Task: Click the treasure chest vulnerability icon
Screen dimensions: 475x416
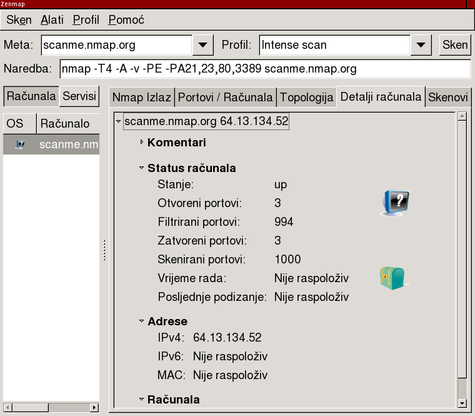Action: point(393,278)
